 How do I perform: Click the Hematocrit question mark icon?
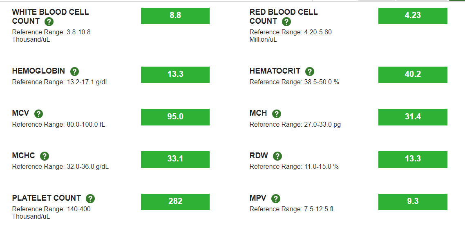tap(310, 72)
